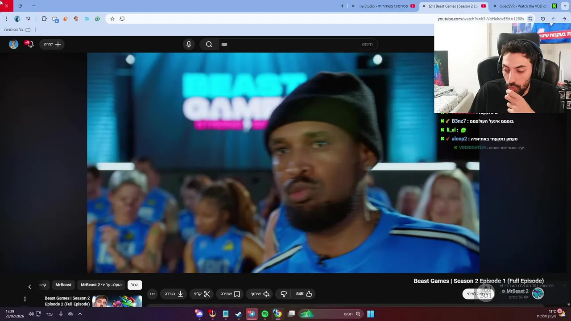This screenshot has height=321, width=571.
Task: Click the teal 7TV extension icon
Action: [87, 19]
